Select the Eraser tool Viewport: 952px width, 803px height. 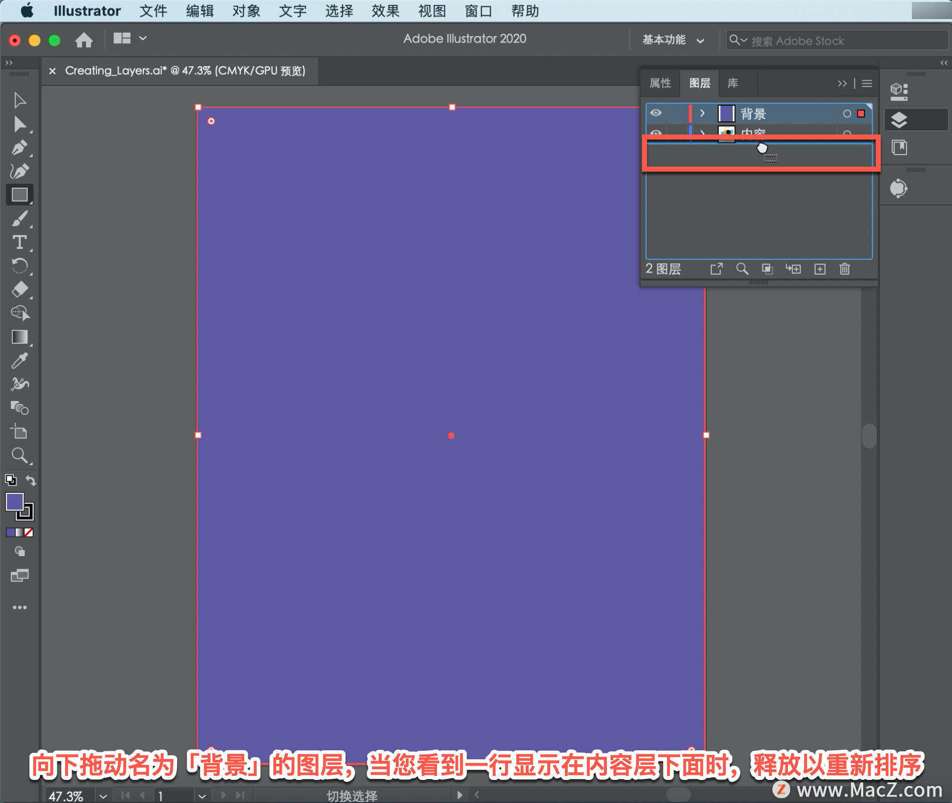[20, 290]
